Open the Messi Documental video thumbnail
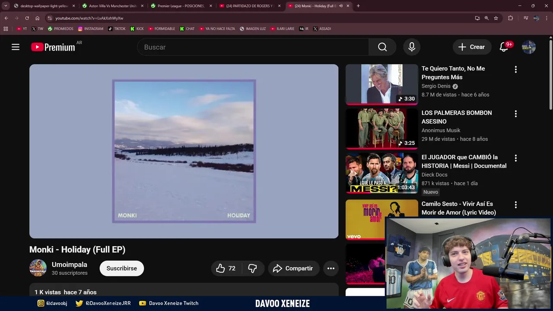The width and height of the screenshot is (553, 311). point(382,173)
